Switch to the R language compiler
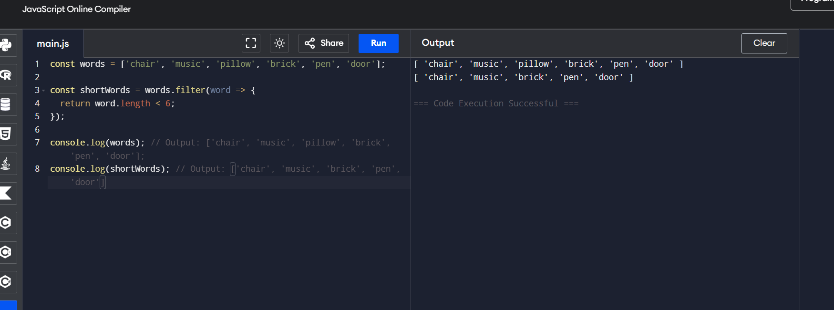 6,75
